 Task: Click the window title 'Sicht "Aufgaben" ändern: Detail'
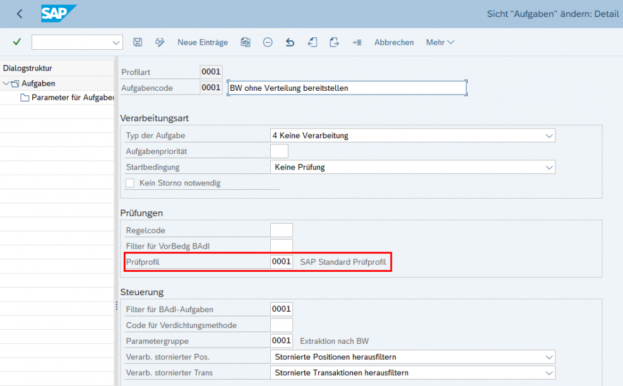[x=553, y=14]
